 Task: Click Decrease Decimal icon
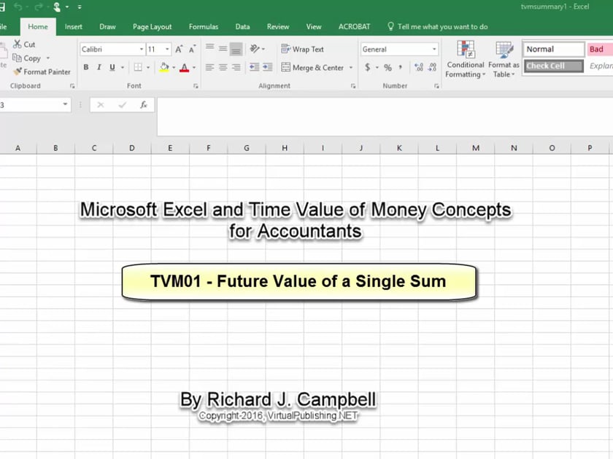click(x=432, y=67)
